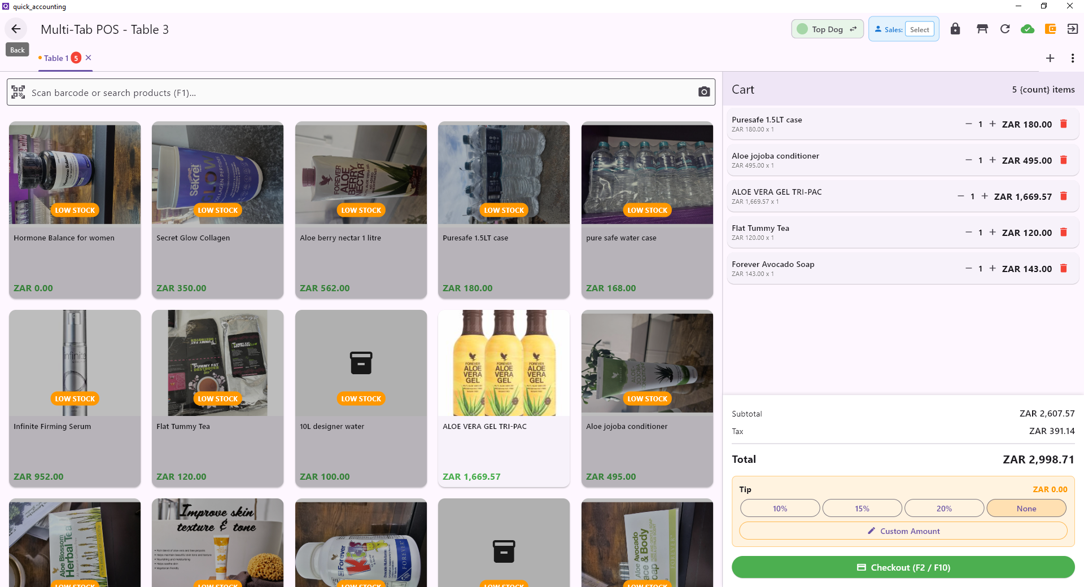Decrease quantity of Aloe jojoba conditioner in cart
Image resolution: width=1084 pixels, height=587 pixels.
point(969,160)
